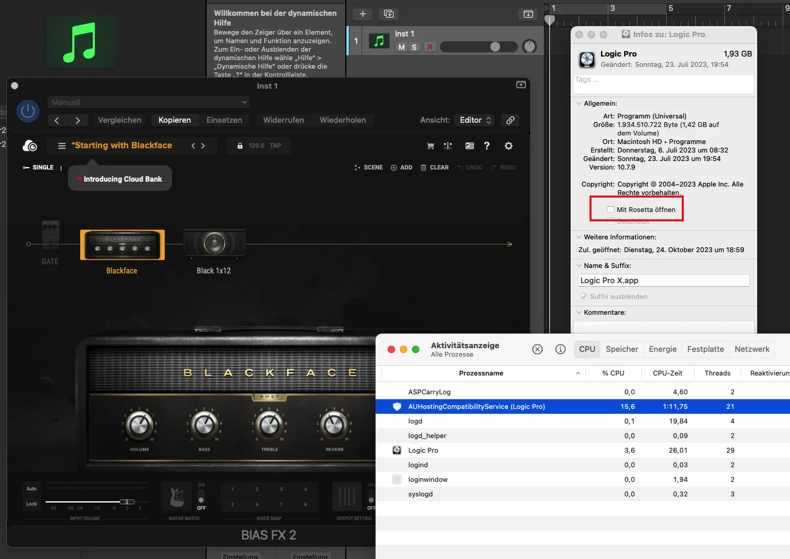Switch to the Festplatte tab
This screenshot has width=790, height=559.
(x=706, y=349)
